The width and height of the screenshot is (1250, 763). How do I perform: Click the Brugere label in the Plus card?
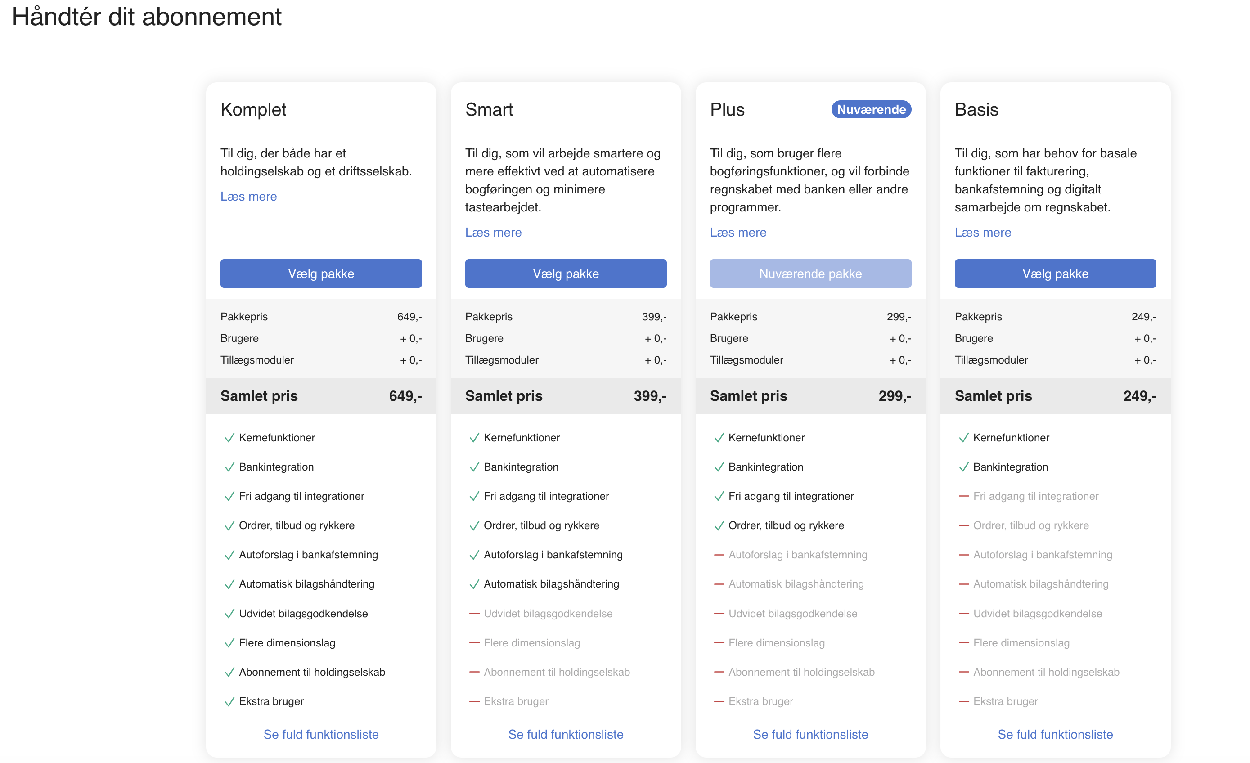tap(729, 338)
